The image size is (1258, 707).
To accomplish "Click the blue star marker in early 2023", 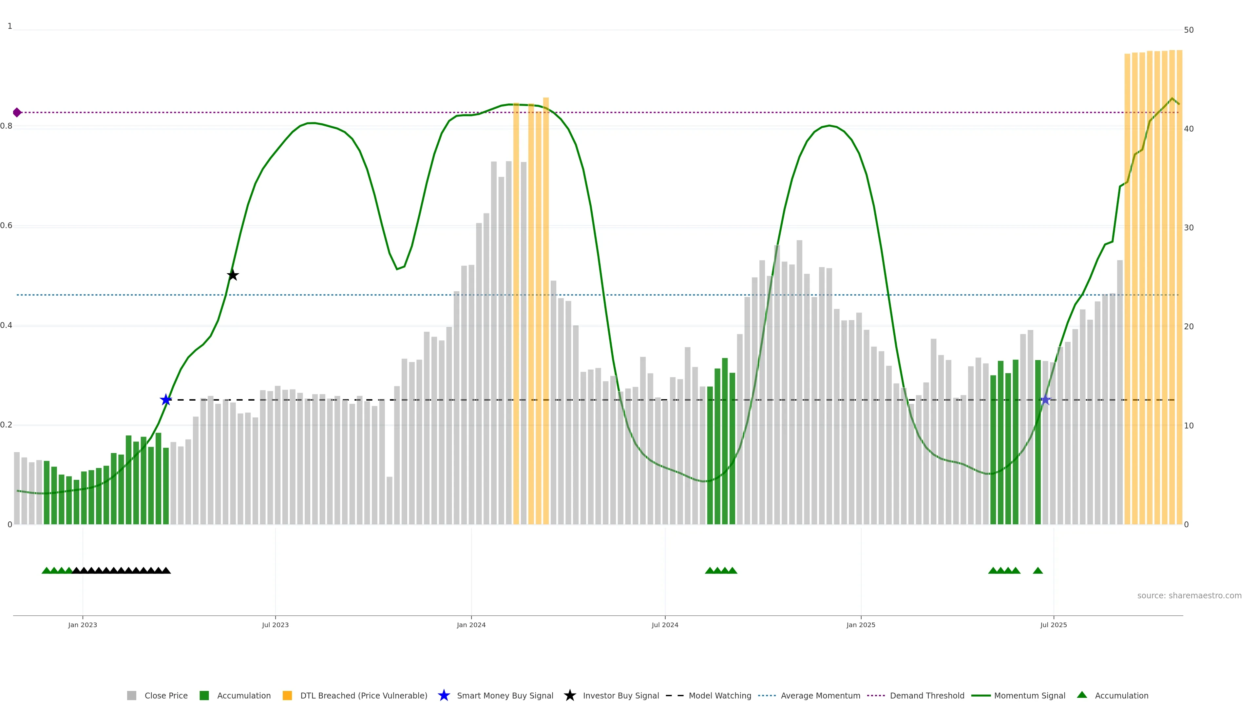I will point(166,400).
